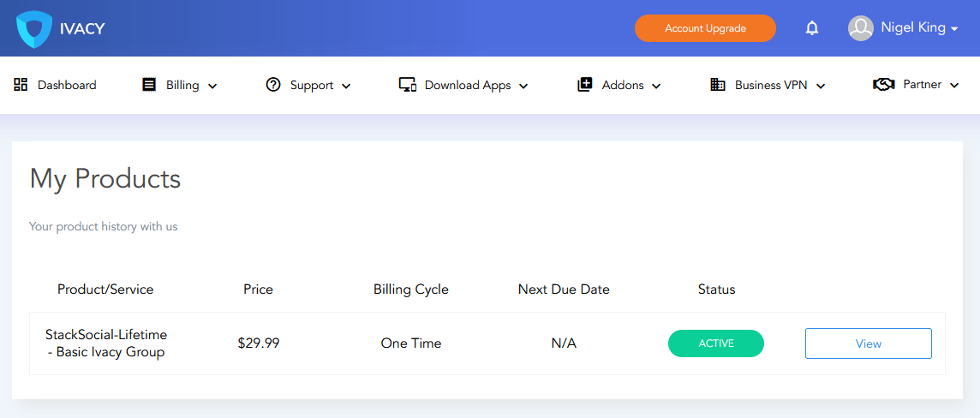Viewport: 980px width, 418px height.
Task: Click the Price column header
Action: click(258, 290)
